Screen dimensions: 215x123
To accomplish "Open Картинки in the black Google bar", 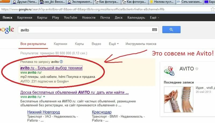I will 25,17.
